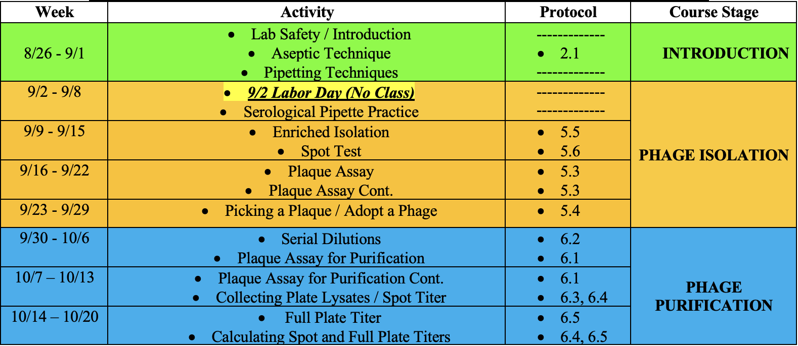Click protocol number 2.1

(x=569, y=53)
